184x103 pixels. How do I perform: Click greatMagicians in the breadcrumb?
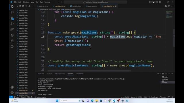click(70, 9)
